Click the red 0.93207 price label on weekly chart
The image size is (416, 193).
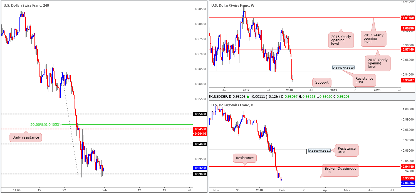point(408,80)
